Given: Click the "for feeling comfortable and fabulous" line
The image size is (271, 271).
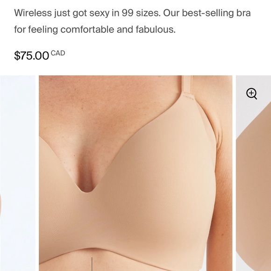Looking at the screenshot, I should pos(95,29).
